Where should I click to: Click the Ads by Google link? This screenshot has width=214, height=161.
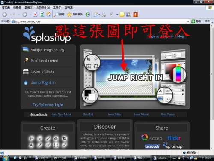click(39, 114)
